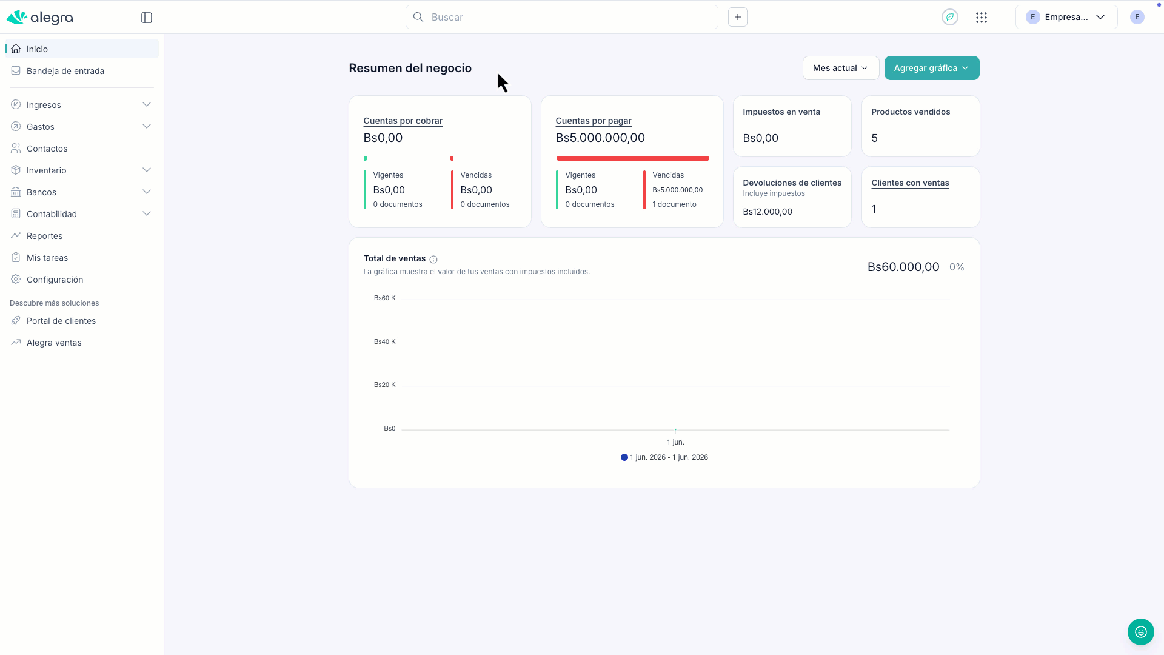Expand the Inventario section chevron
The height and width of the screenshot is (655, 1164).
pos(147,170)
